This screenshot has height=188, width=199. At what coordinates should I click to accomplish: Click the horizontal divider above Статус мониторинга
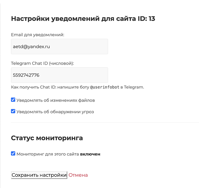105,123
